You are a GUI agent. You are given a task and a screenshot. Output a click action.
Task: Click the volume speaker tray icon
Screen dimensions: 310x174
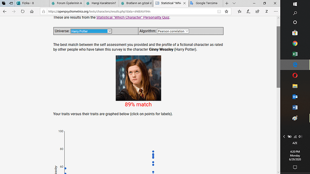point(300,137)
